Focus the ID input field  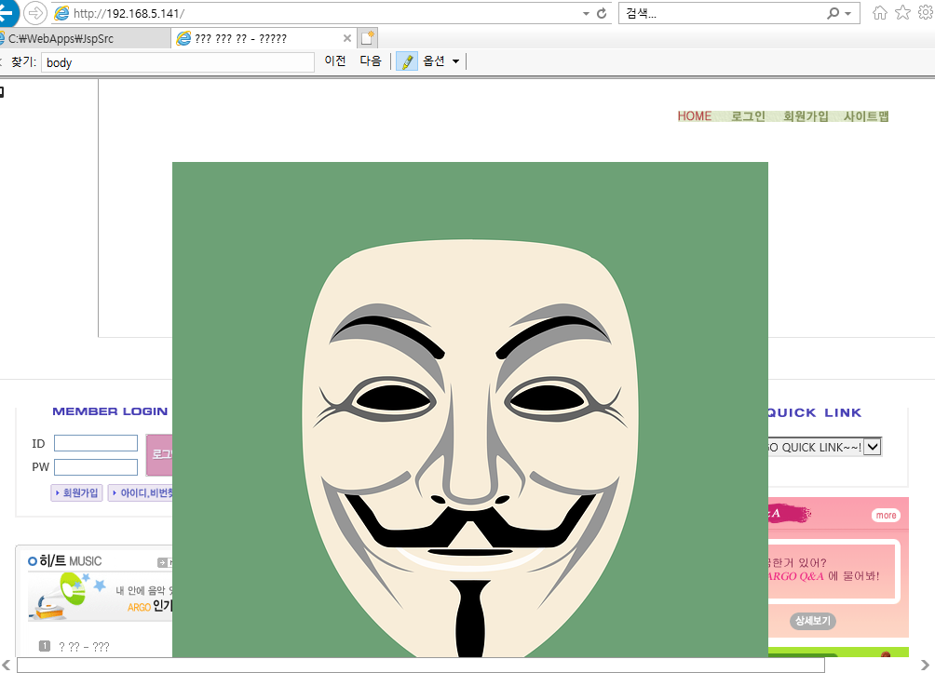96,443
